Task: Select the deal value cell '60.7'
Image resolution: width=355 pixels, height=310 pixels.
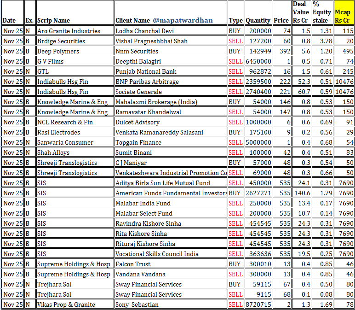Action: point(302,91)
